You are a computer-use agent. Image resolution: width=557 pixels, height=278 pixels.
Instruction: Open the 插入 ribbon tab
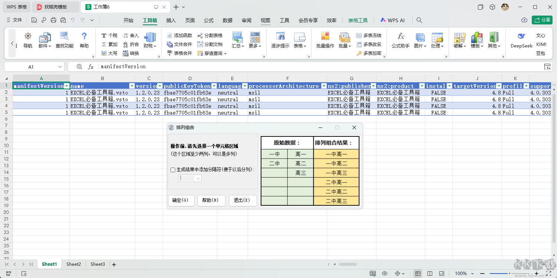click(171, 20)
